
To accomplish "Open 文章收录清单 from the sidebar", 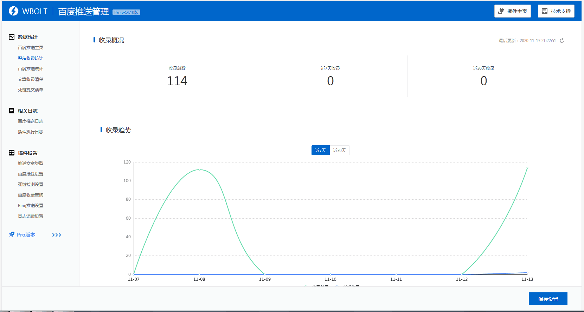I will coord(31,79).
